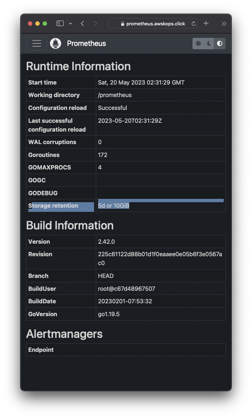Click the Alertmanagers heading
252x418 pixels.
pyautogui.click(x=64, y=334)
